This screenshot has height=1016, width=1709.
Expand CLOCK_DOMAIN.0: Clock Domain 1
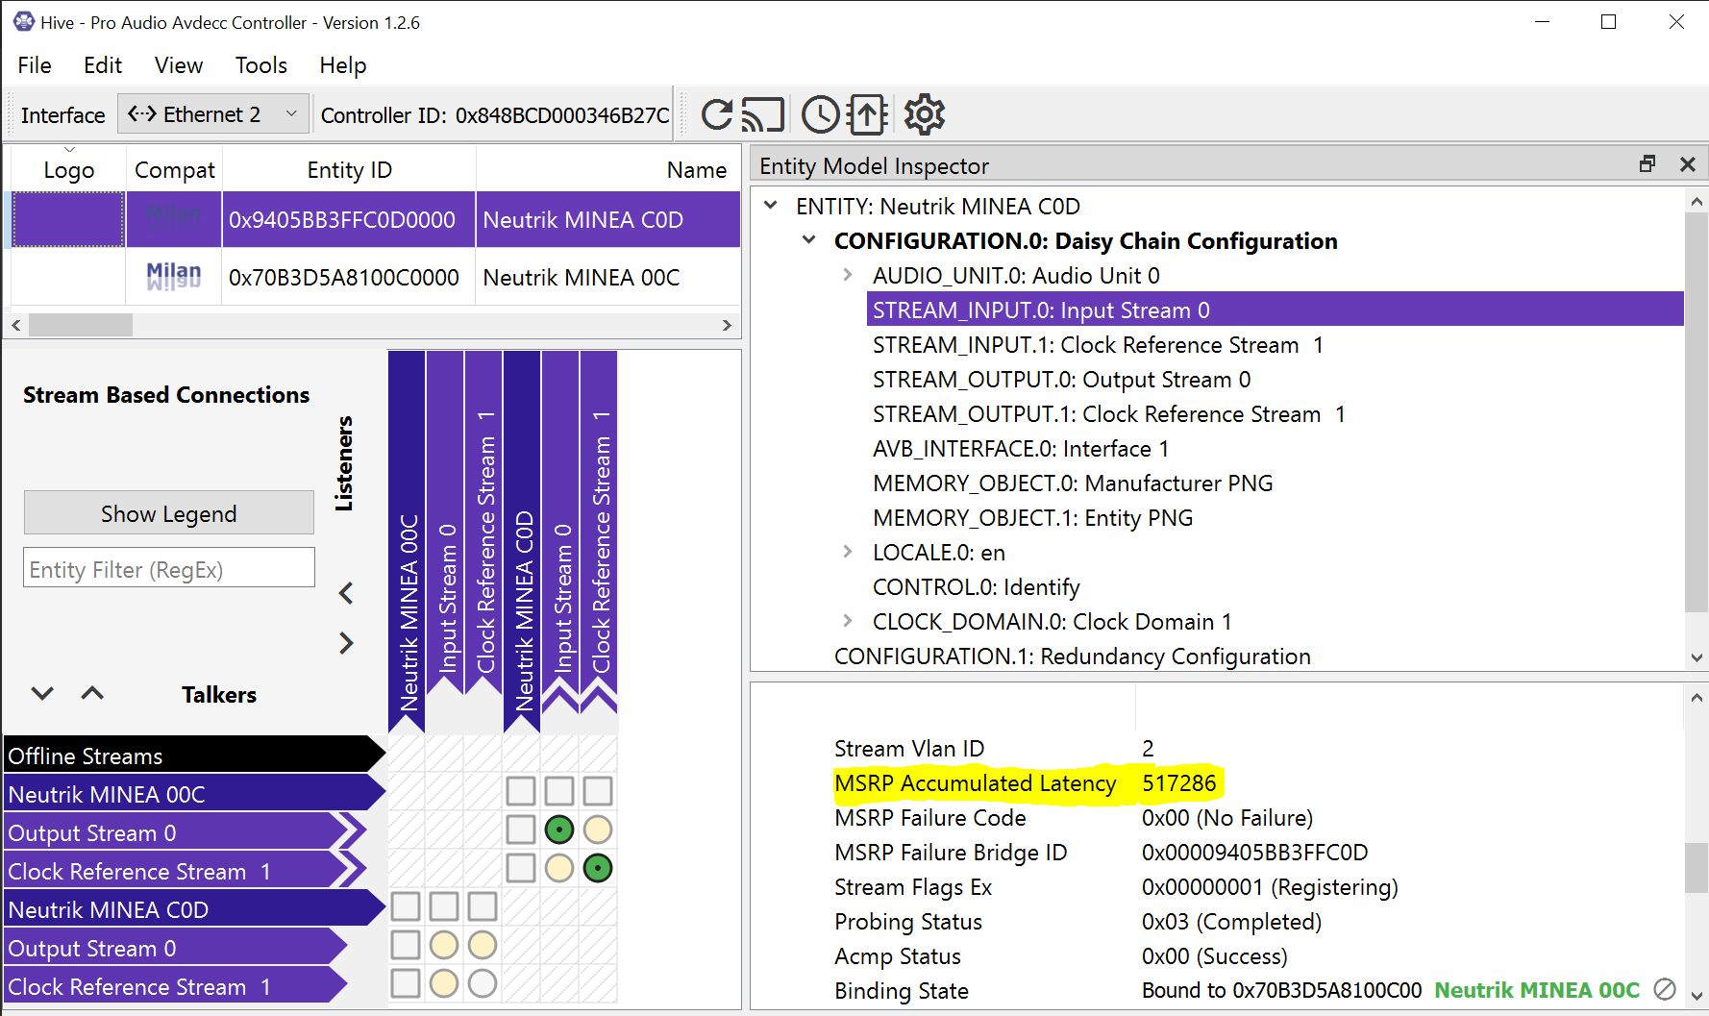pos(847,621)
